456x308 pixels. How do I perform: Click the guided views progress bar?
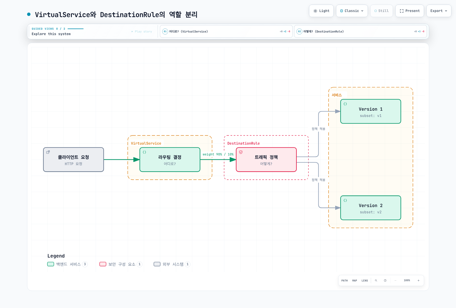point(76,29)
